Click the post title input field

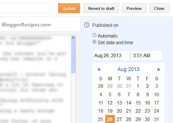tap(25, 8)
